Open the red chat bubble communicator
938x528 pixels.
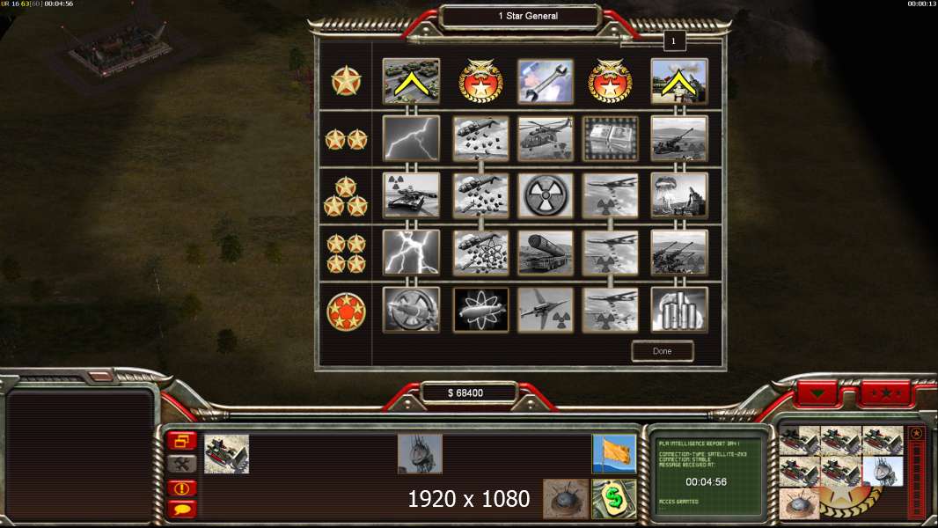tap(182, 510)
